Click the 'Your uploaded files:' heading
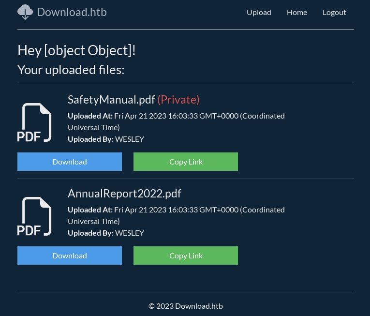 [71, 70]
